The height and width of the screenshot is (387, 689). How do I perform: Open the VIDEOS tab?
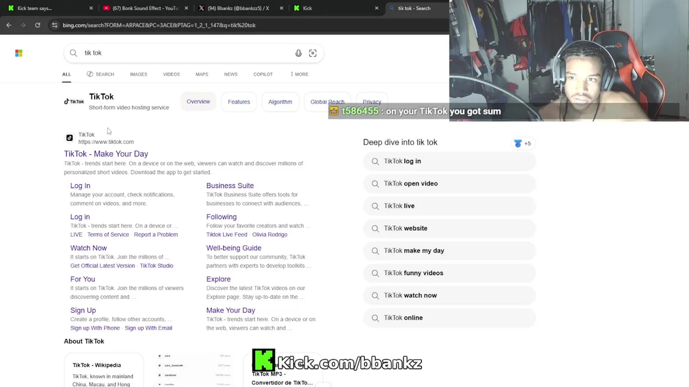point(171,74)
